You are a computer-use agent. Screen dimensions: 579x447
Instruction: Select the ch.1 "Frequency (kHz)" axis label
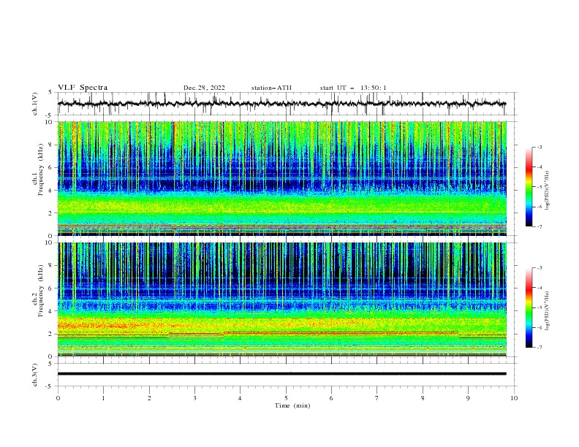point(41,169)
